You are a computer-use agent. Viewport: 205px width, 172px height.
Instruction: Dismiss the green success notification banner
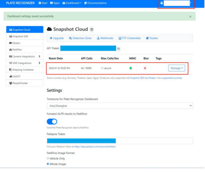coord(190,16)
